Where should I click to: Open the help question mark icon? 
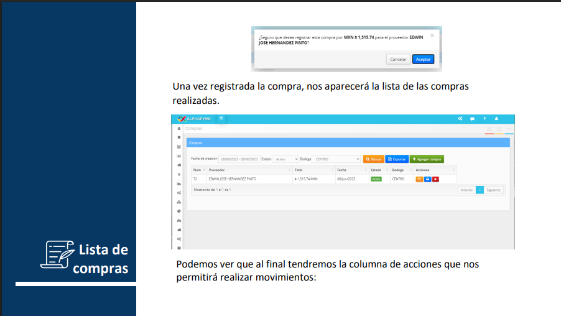tap(484, 119)
